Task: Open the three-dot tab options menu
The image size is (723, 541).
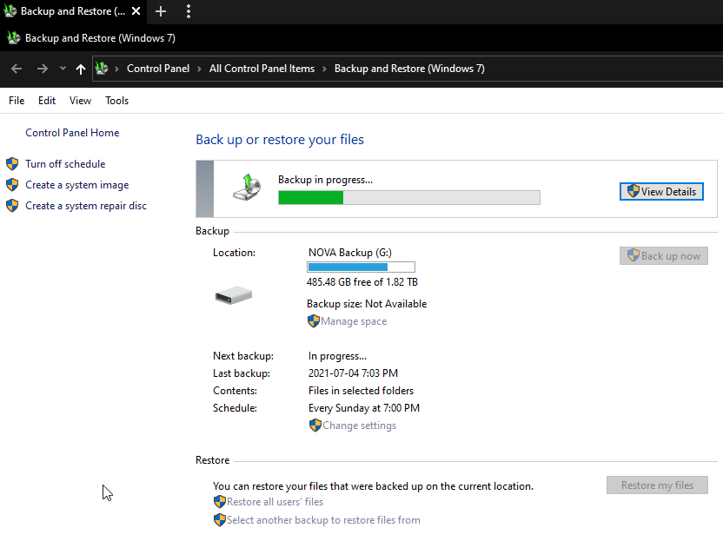Action: (188, 11)
